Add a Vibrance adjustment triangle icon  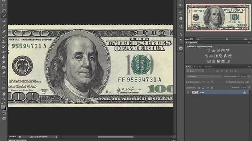click(x=228, y=51)
